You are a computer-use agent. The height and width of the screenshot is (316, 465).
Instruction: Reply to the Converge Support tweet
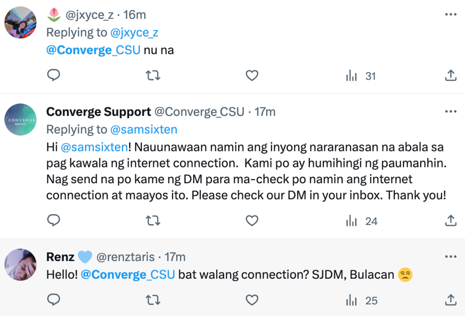54,221
